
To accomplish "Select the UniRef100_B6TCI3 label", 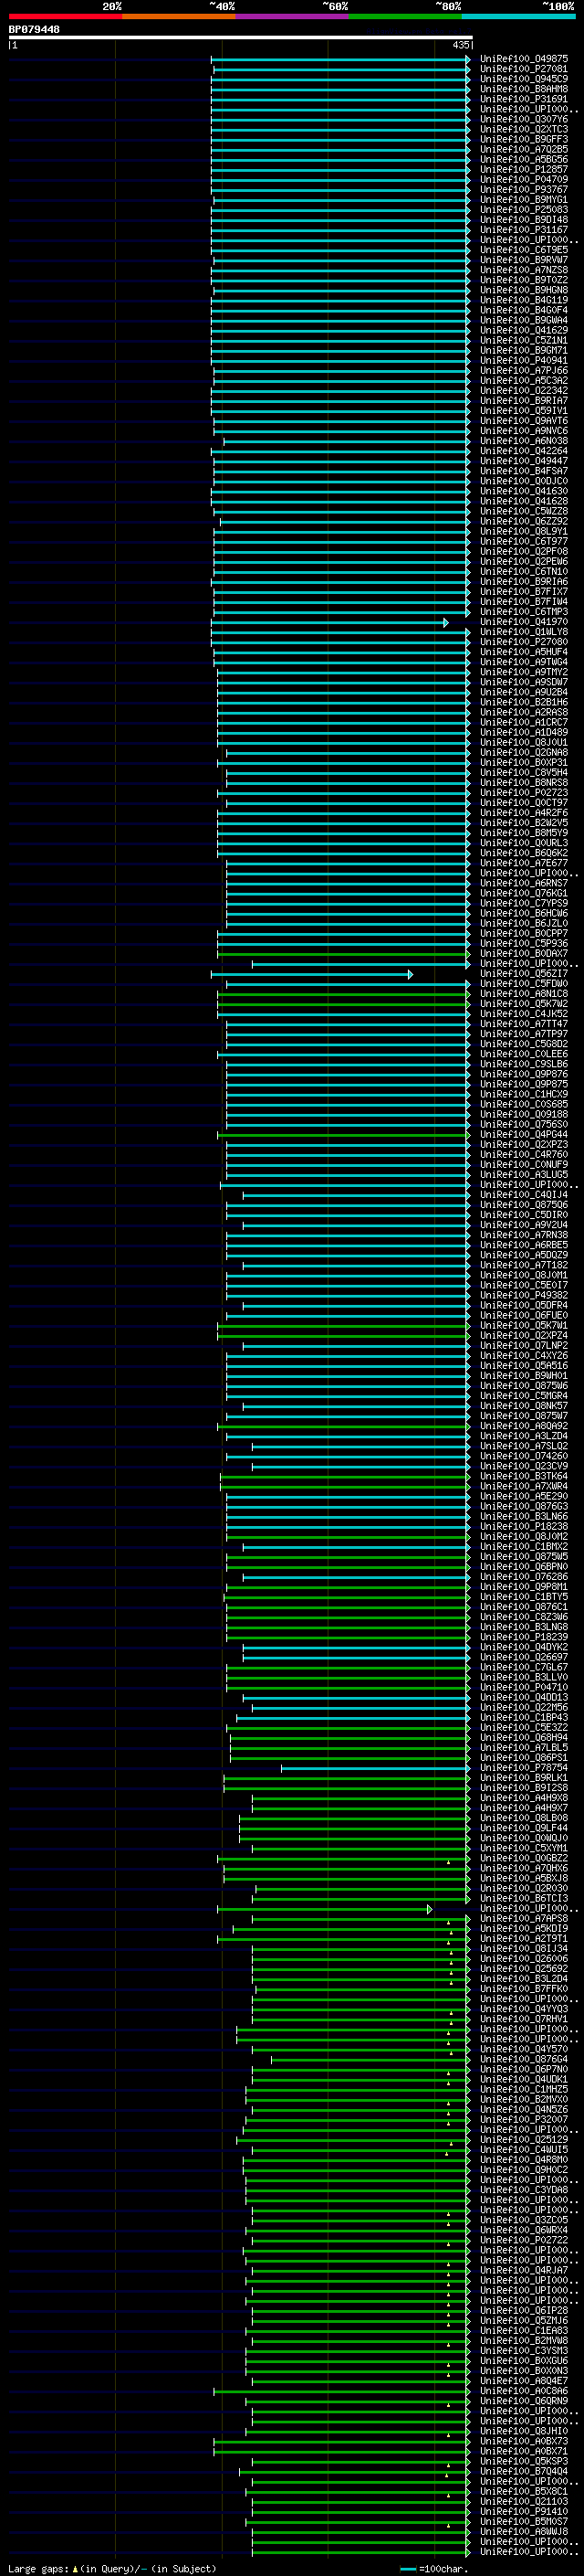I will click(x=524, y=1898).
